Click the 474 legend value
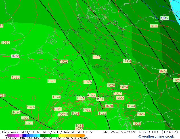This screenshot has height=139, width=180. [x=8, y=138]
